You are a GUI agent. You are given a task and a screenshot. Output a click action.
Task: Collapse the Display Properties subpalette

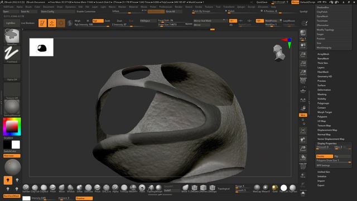pos(327,143)
